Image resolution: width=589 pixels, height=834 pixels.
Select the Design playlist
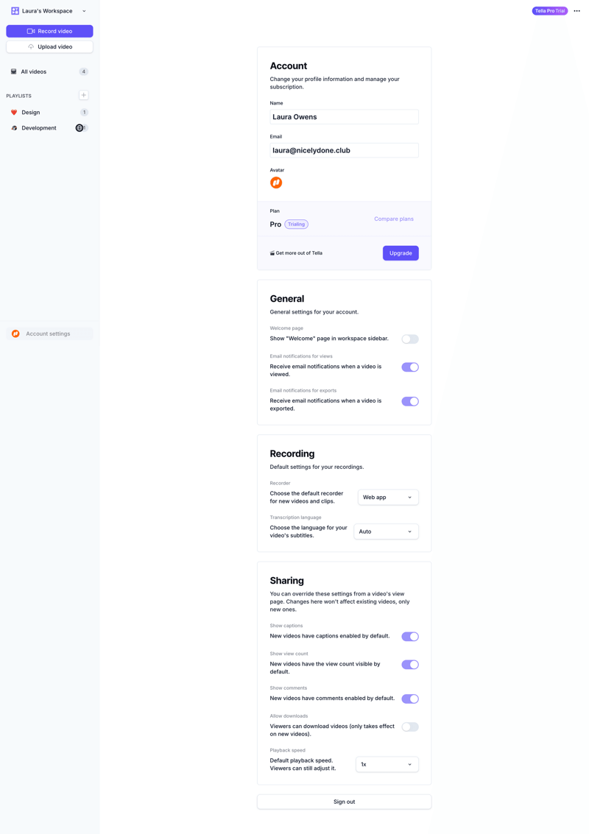click(30, 112)
